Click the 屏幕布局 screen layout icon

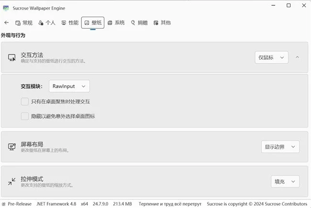11,147
